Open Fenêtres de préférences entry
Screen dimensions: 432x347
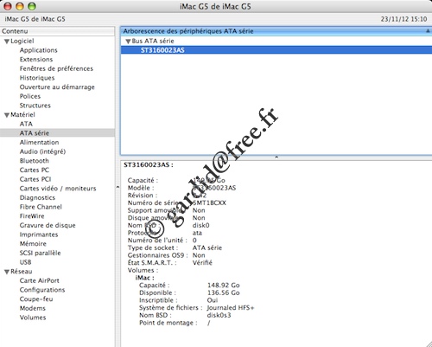pos(56,68)
